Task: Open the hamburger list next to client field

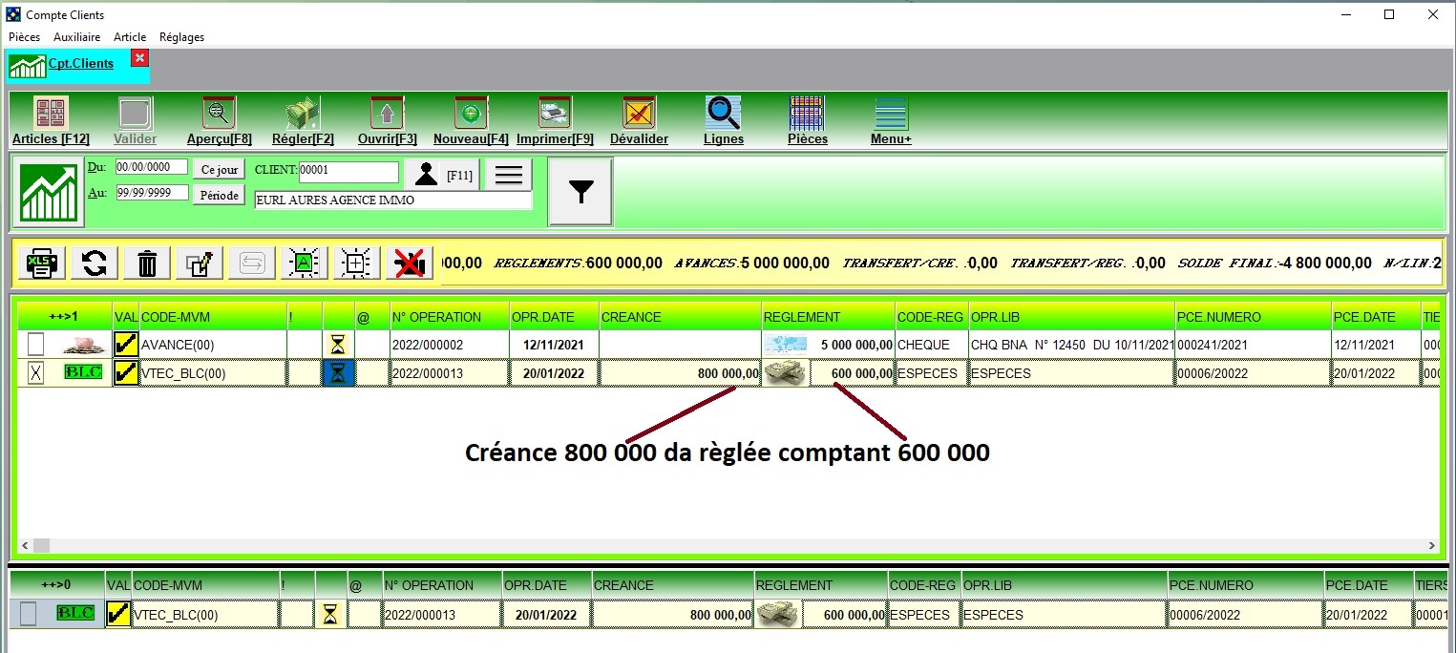Action: pos(507,173)
